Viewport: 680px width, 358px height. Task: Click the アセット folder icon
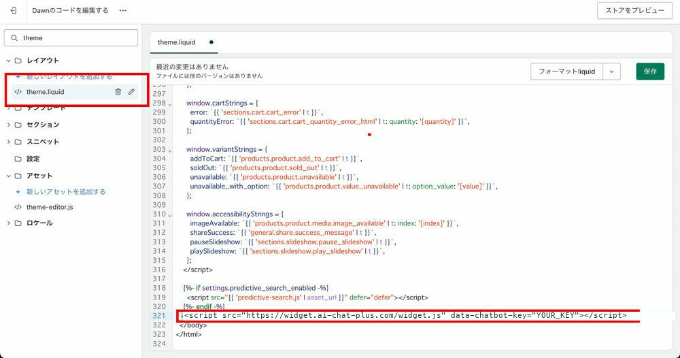(x=18, y=176)
